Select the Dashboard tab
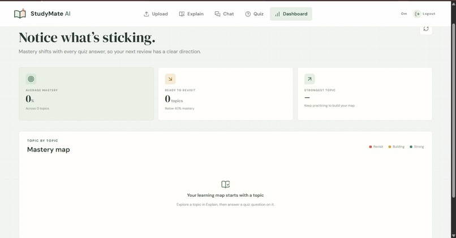 291,14
